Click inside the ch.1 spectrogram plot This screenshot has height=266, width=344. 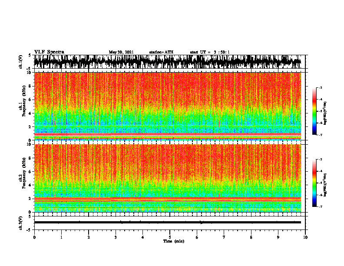[x=168, y=106]
